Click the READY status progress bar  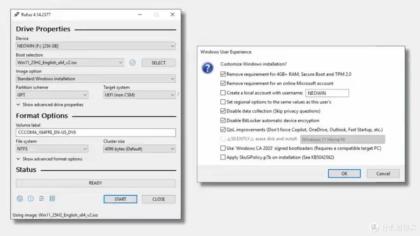pyautogui.click(x=96, y=183)
